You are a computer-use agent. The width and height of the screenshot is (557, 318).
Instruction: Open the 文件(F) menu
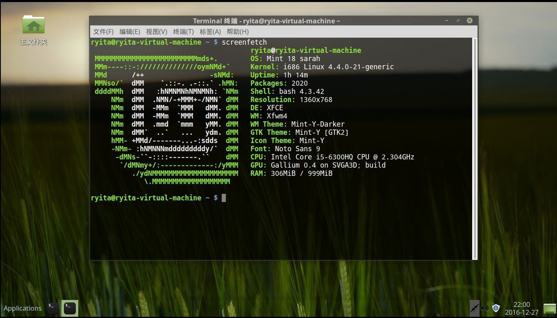tap(102, 32)
